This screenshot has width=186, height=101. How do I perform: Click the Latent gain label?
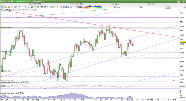click(115, 4)
